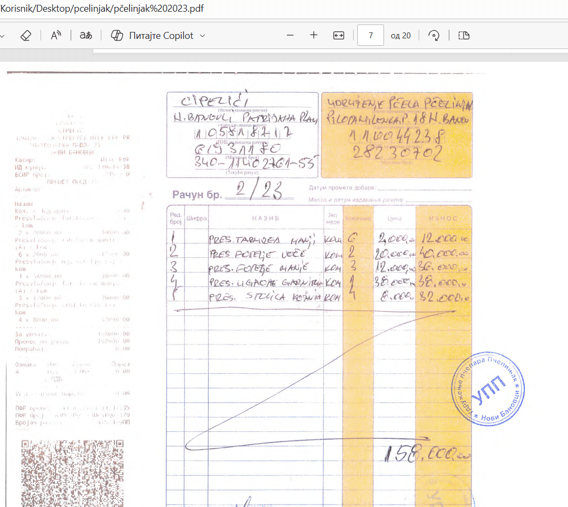The image size is (568, 507).
Task: Rotate the PDF page
Action: click(434, 36)
